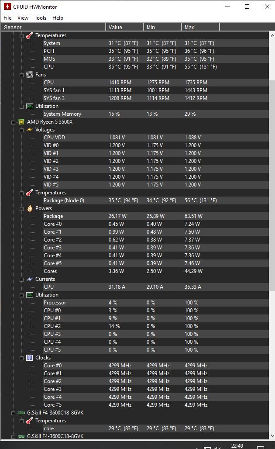Collapse the Fans group
275x449 pixels.
coord(21,75)
